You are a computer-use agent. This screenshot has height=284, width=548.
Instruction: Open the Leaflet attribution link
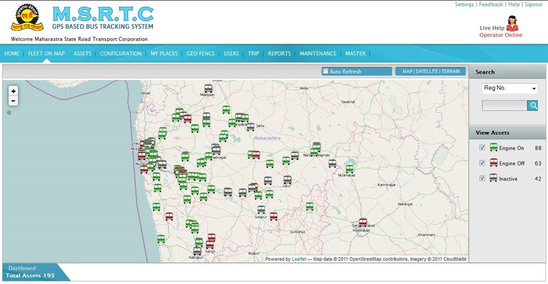[x=299, y=259]
